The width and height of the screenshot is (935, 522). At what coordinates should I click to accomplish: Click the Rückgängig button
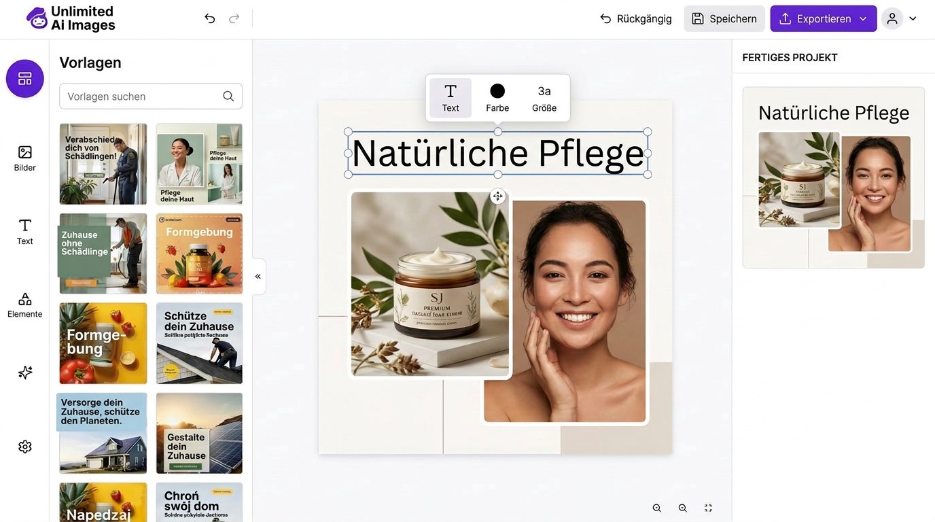[x=636, y=18]
